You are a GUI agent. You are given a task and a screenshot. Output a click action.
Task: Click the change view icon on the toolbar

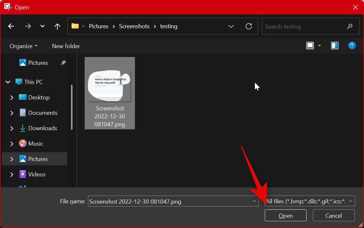click(310, 46)
